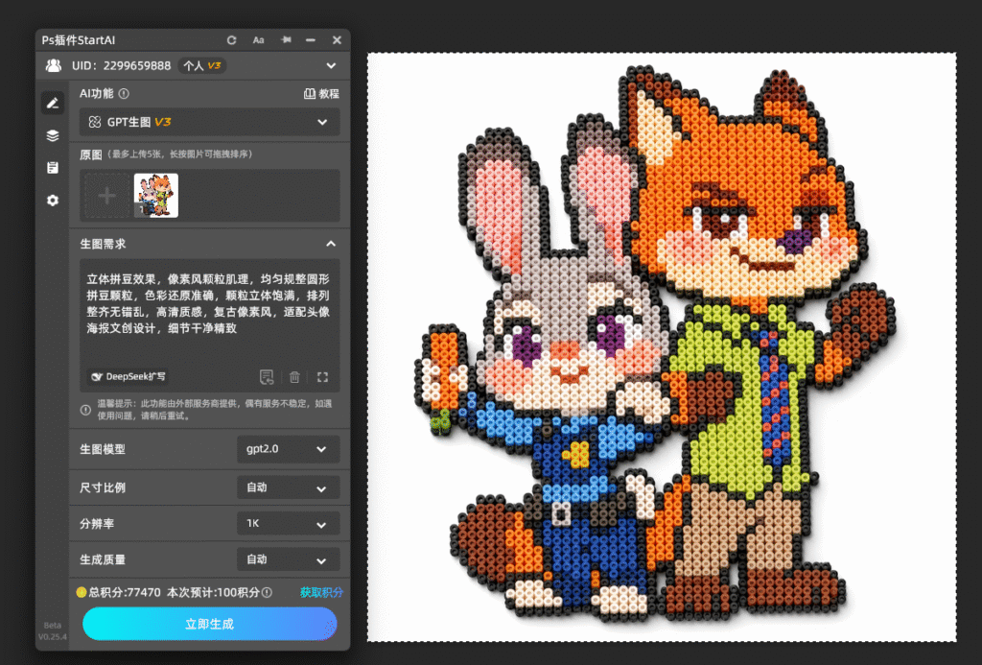The width and height of the screenshot is (982, 665).
Task: Click the DeepSeek扩写 button
Action: (x=129, y=377)
